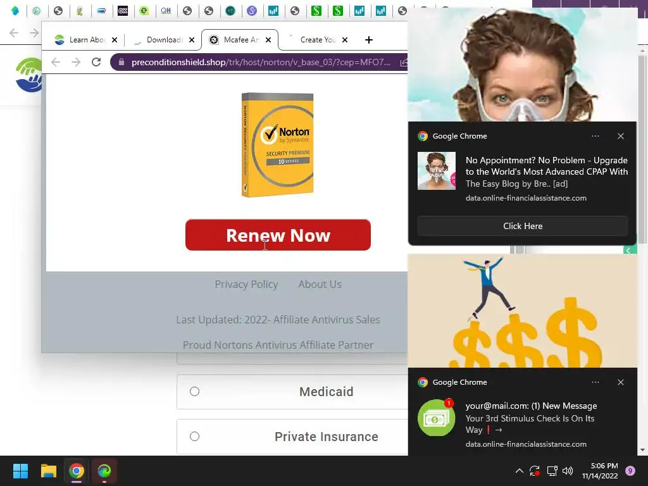
Task: Dismiss the CPAP ad notification
Action: pos(621,136)
